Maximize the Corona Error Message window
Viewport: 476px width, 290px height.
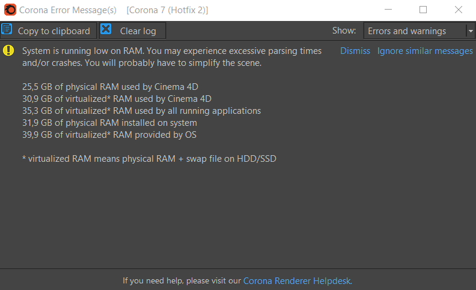423,10
